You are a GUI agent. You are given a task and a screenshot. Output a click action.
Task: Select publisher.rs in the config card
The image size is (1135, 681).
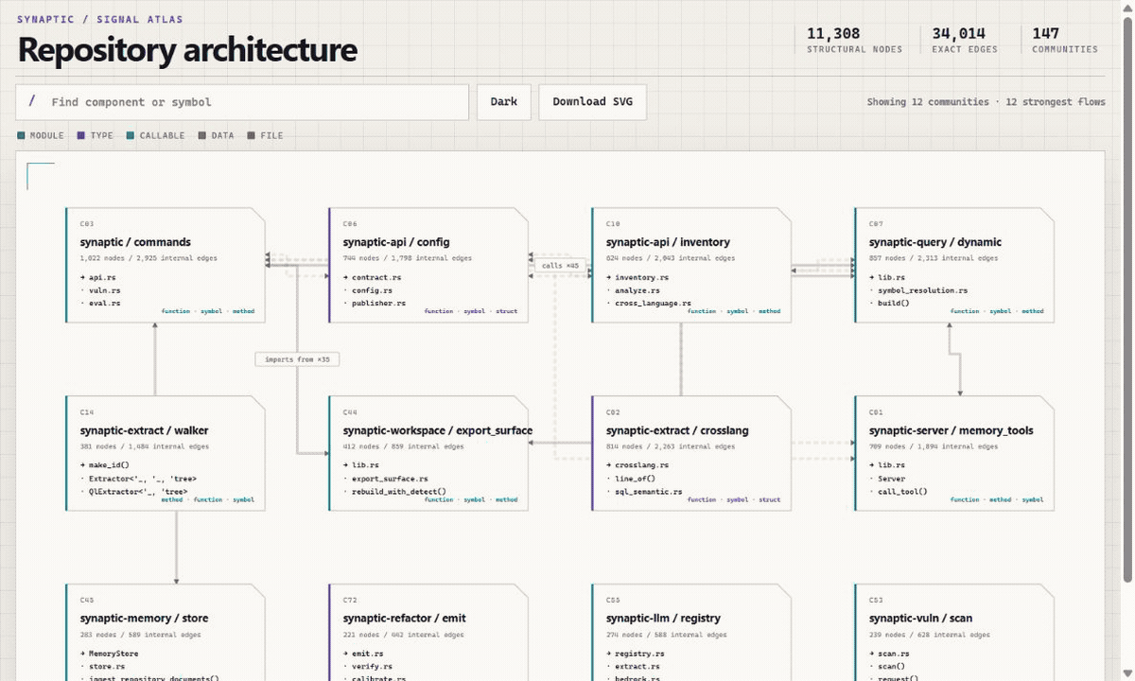point(378,303)
